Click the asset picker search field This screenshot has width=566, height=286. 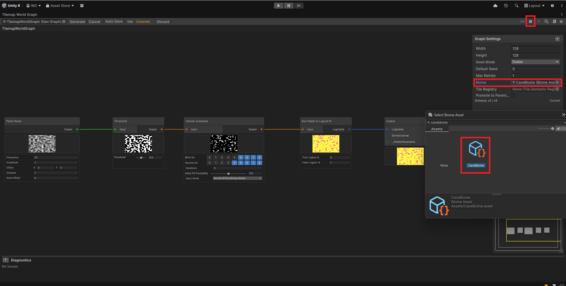(496, 122)
